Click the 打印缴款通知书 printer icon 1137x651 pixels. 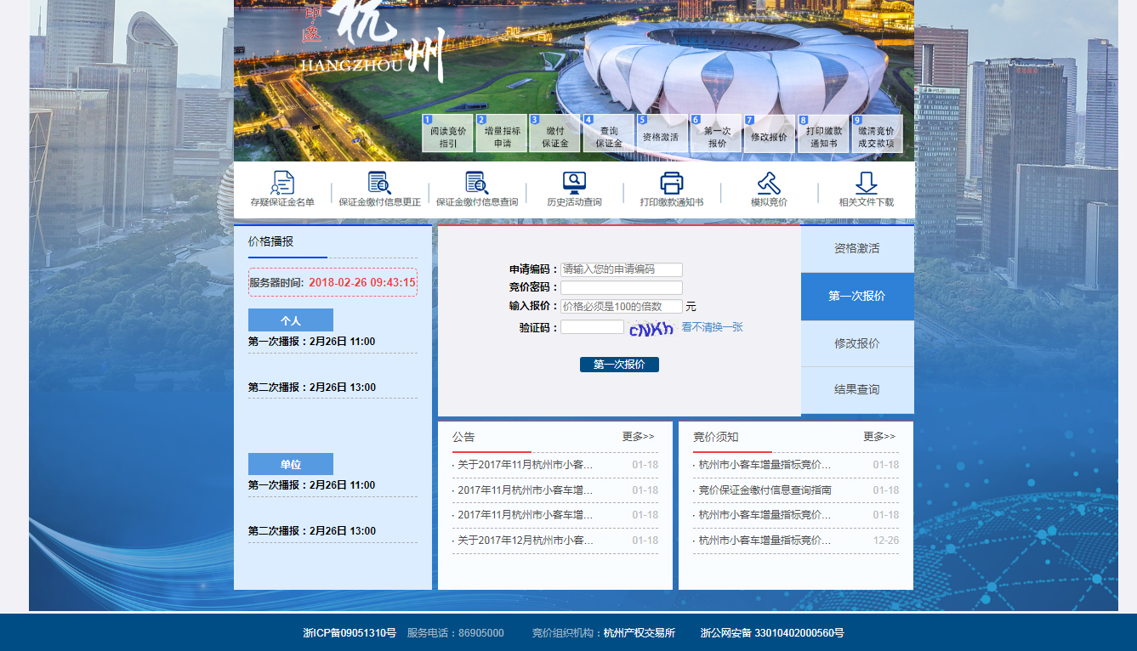click(x=672, y=184)
